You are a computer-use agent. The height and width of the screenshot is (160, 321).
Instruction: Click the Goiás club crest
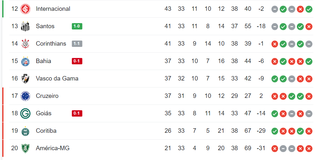[25, 113]
